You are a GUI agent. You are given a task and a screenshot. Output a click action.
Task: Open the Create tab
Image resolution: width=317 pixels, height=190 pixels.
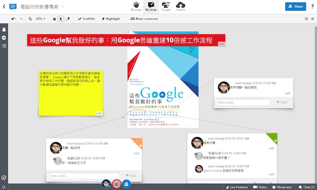(166, 7)
